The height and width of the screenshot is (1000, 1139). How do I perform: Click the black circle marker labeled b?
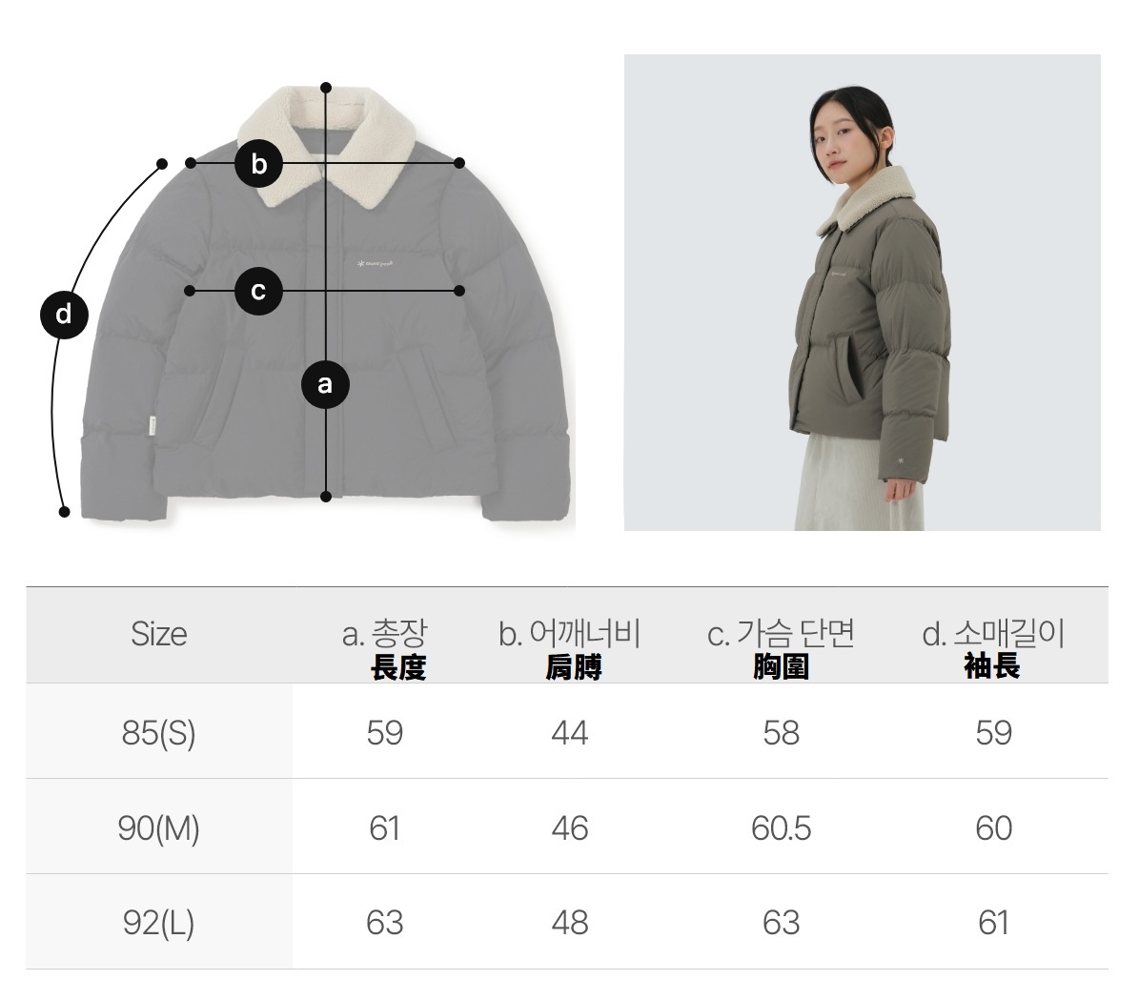coord(258,164)
